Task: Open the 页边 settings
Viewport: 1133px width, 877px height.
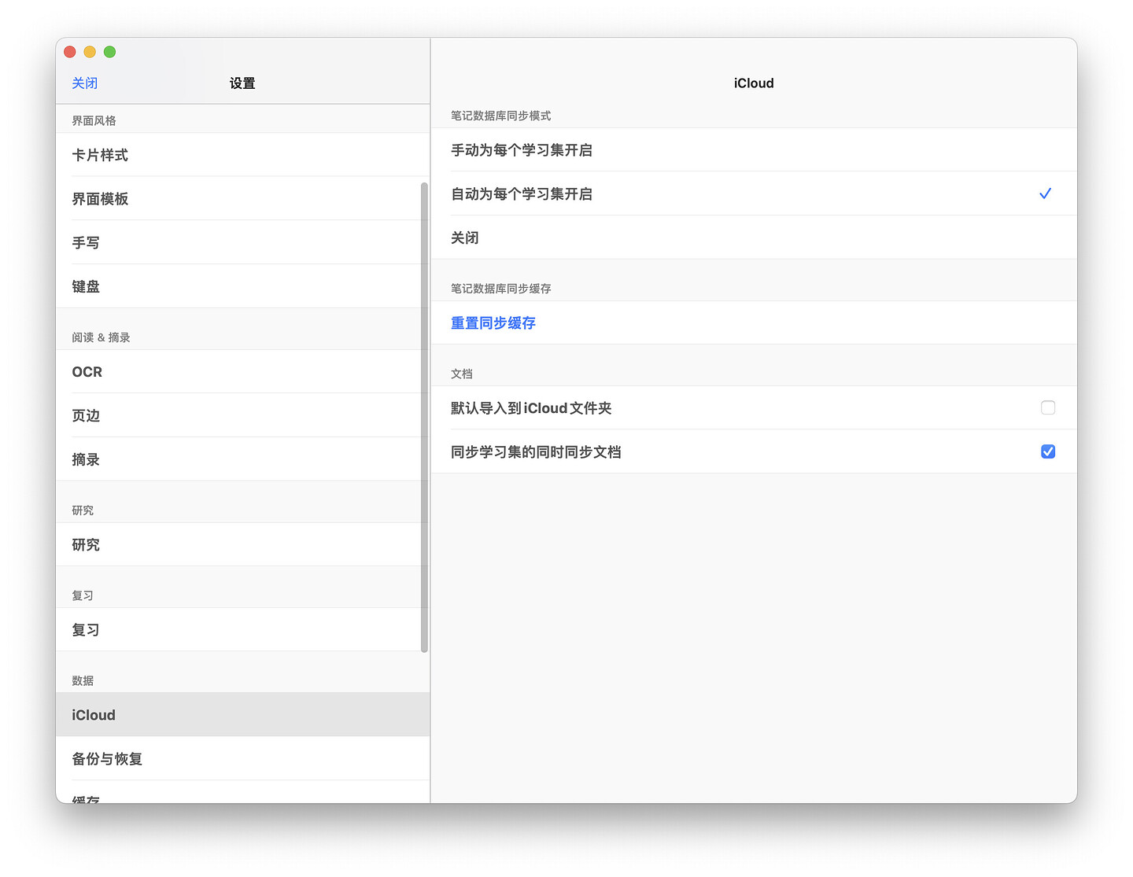Action: click(242, 416)
